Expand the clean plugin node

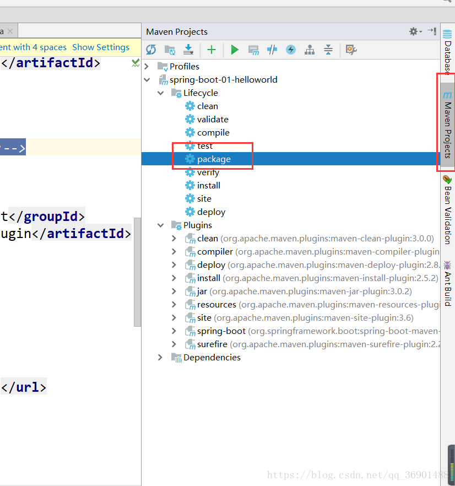tap(174, 239)
